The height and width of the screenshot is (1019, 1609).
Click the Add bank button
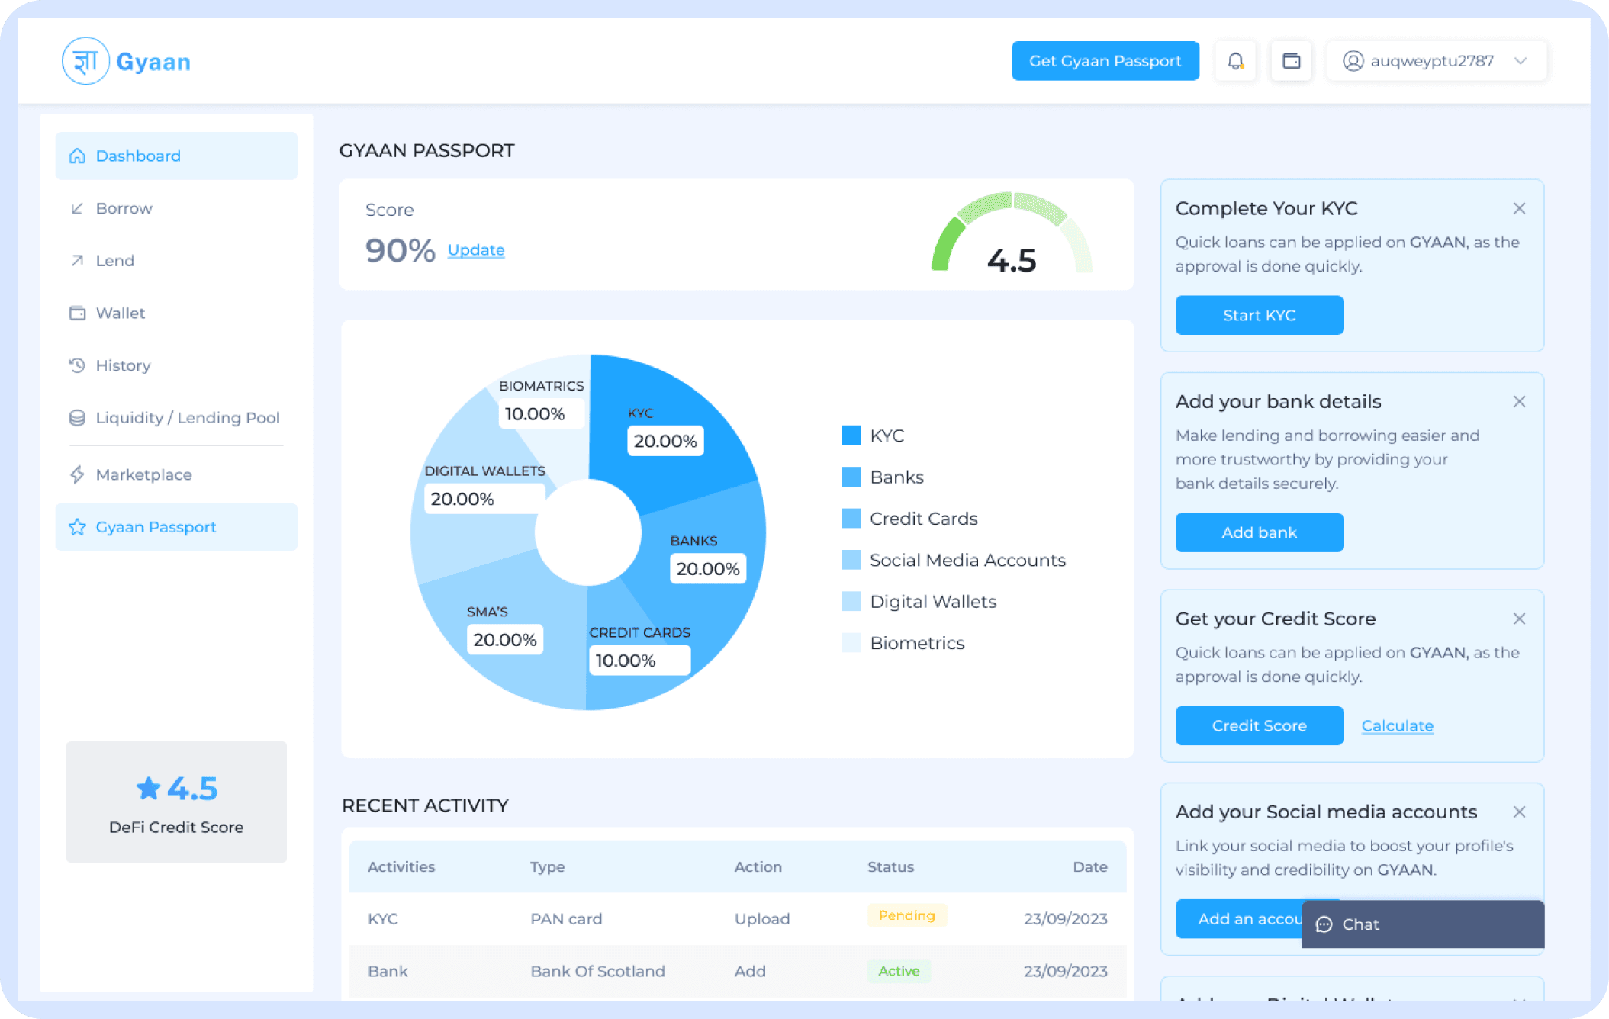[1259, 532]
